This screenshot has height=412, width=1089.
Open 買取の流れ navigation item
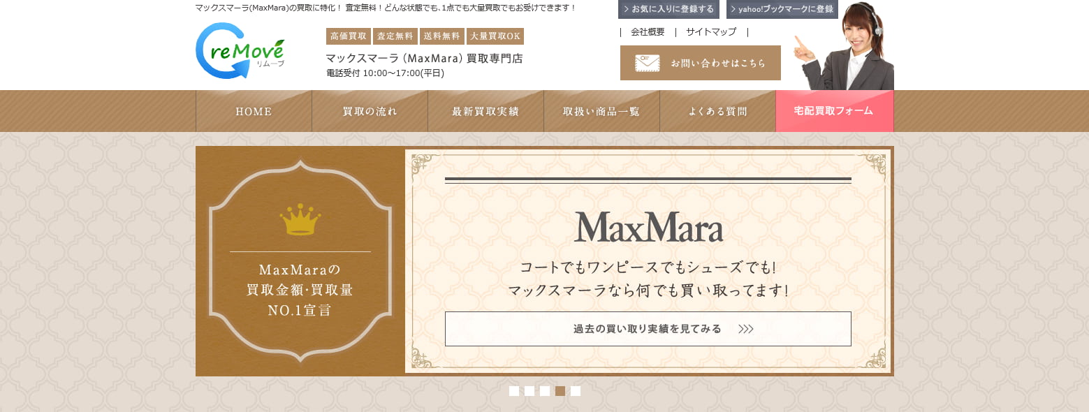[370, 111]
